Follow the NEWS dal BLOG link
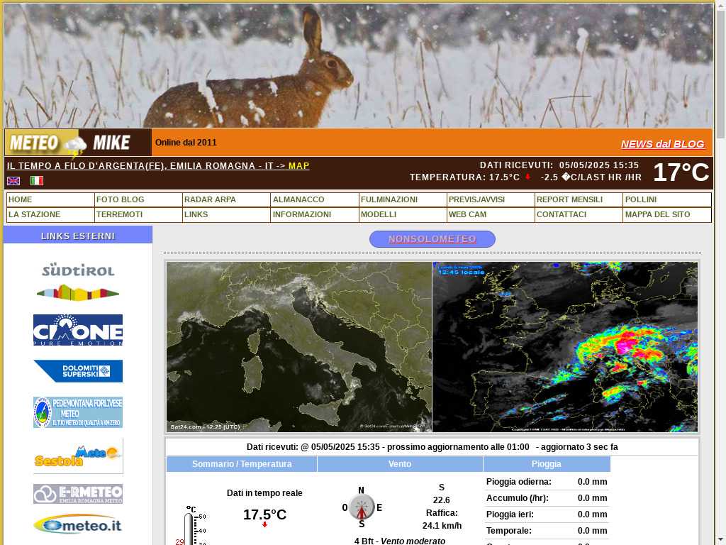The height and width of the screenshot is (545, 726). click(x=663, y=144)
